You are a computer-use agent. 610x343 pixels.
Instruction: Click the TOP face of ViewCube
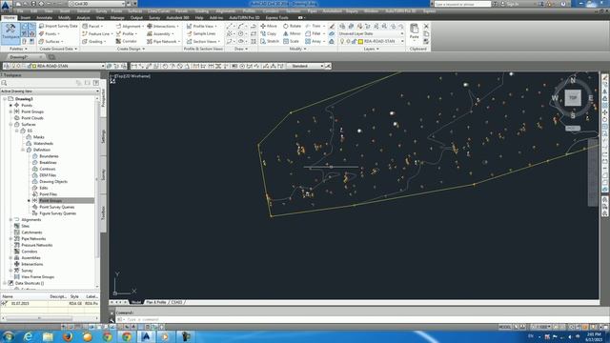pos(573,97)
